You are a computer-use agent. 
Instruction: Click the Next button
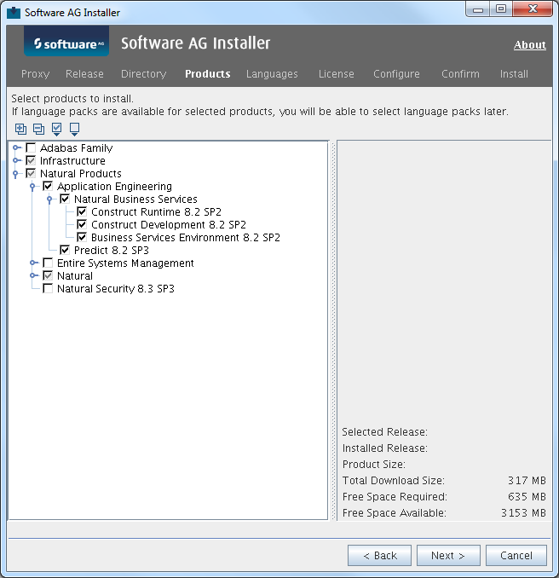click(448, 555)
